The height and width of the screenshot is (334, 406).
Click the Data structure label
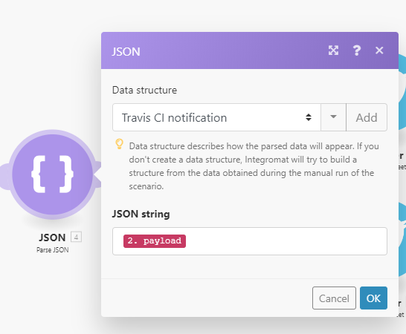pos(144,91)
